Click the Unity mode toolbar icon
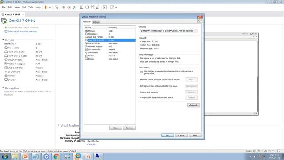Viewport: 284px width, 160px height. pos(98,7)
